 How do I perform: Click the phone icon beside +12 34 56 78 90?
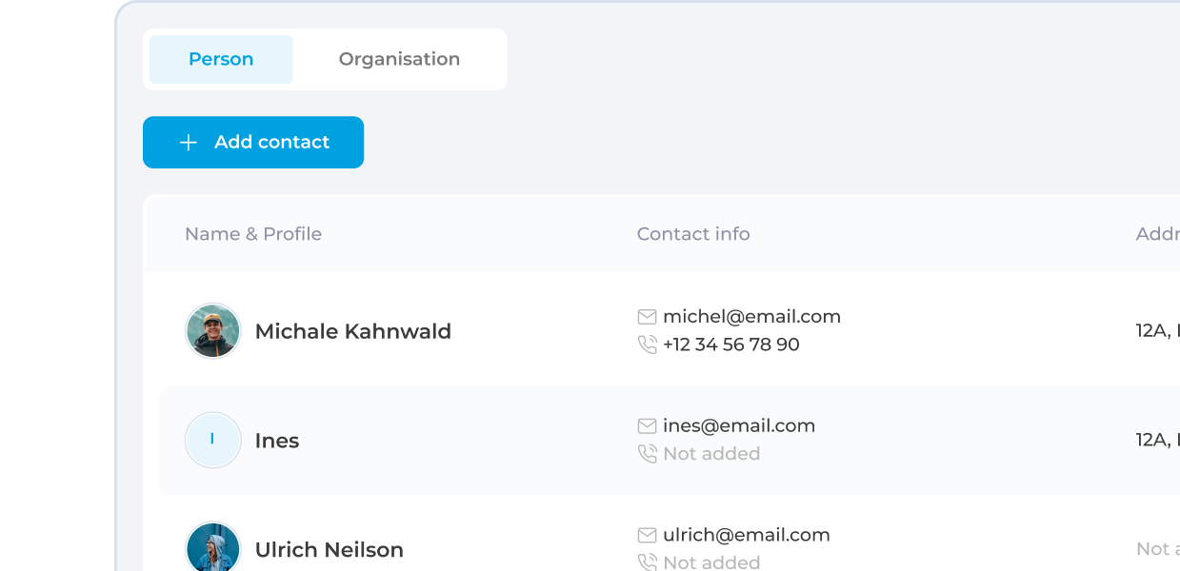[x=648, y=345]
